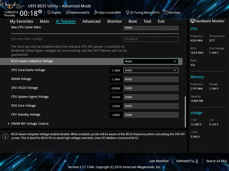Viewport: 229px width, 171px height.
Task: Open Qfan Control(F6)
Action: (108, 12)
